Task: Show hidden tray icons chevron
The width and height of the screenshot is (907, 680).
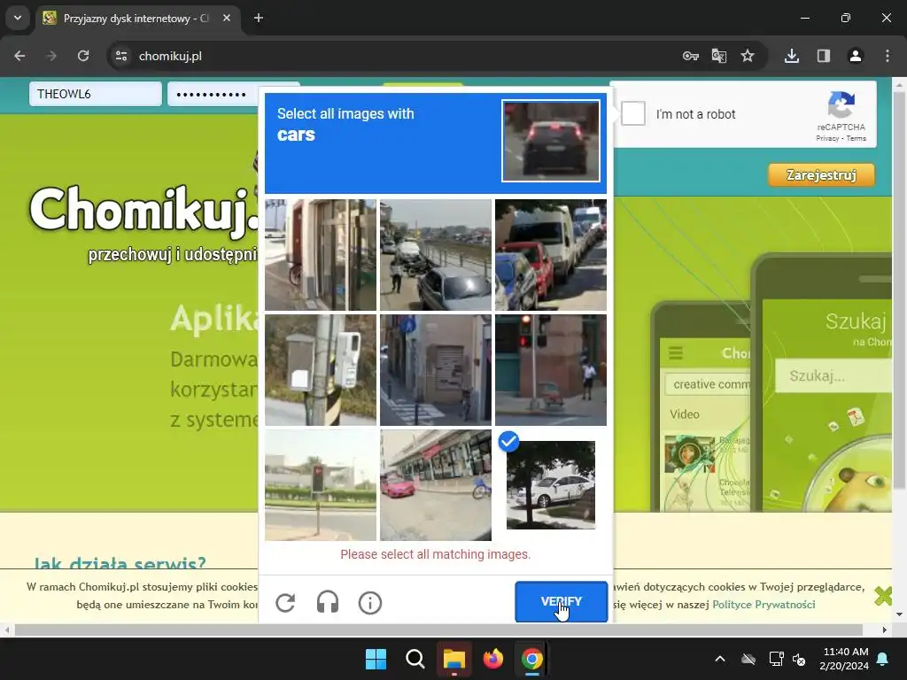Action: pos(720,659)
